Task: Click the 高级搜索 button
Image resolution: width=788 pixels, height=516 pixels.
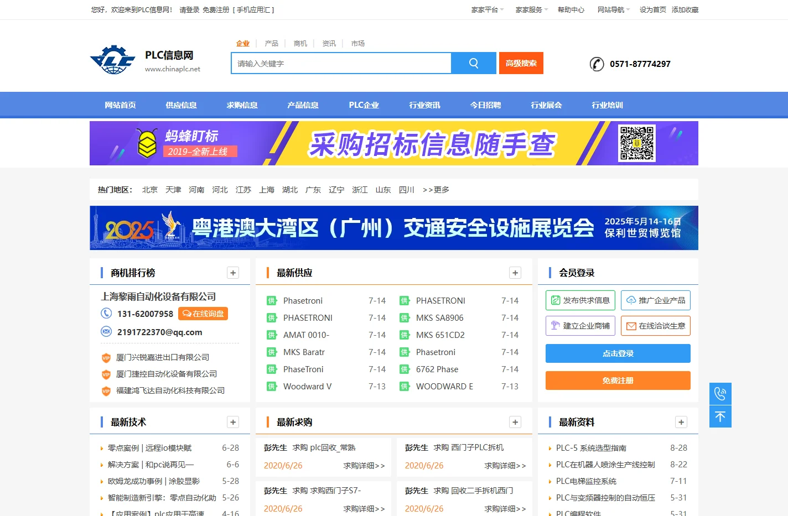Action: click(x=521, y=63)
